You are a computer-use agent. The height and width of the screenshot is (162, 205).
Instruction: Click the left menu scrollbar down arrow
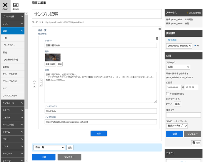(26, 161)
